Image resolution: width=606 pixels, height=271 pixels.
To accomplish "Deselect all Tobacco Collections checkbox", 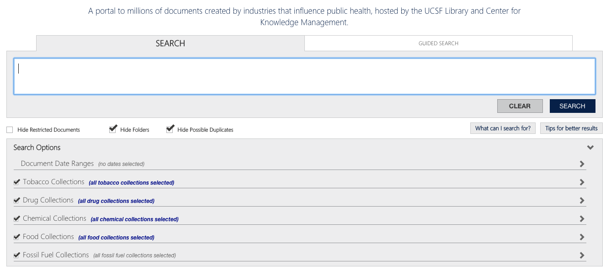I will click(x=17, y=182).
